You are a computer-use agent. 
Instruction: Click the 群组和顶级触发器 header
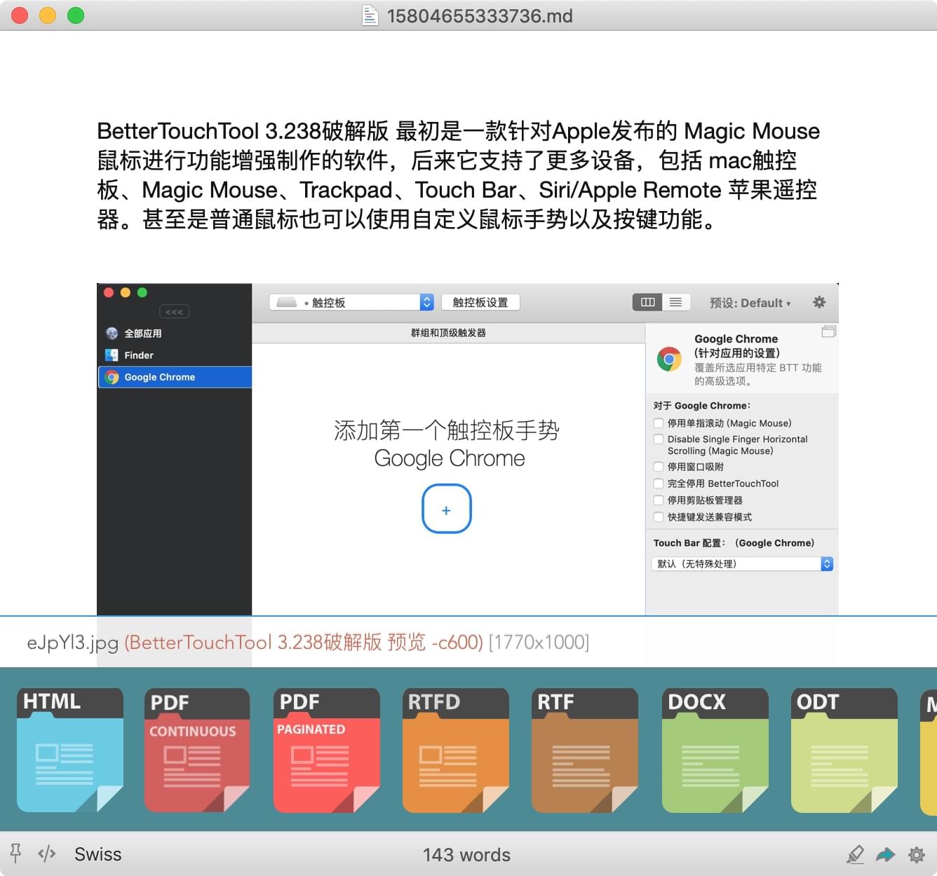pos(448,333)
